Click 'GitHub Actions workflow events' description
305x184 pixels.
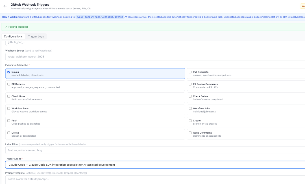click(29, 112)
